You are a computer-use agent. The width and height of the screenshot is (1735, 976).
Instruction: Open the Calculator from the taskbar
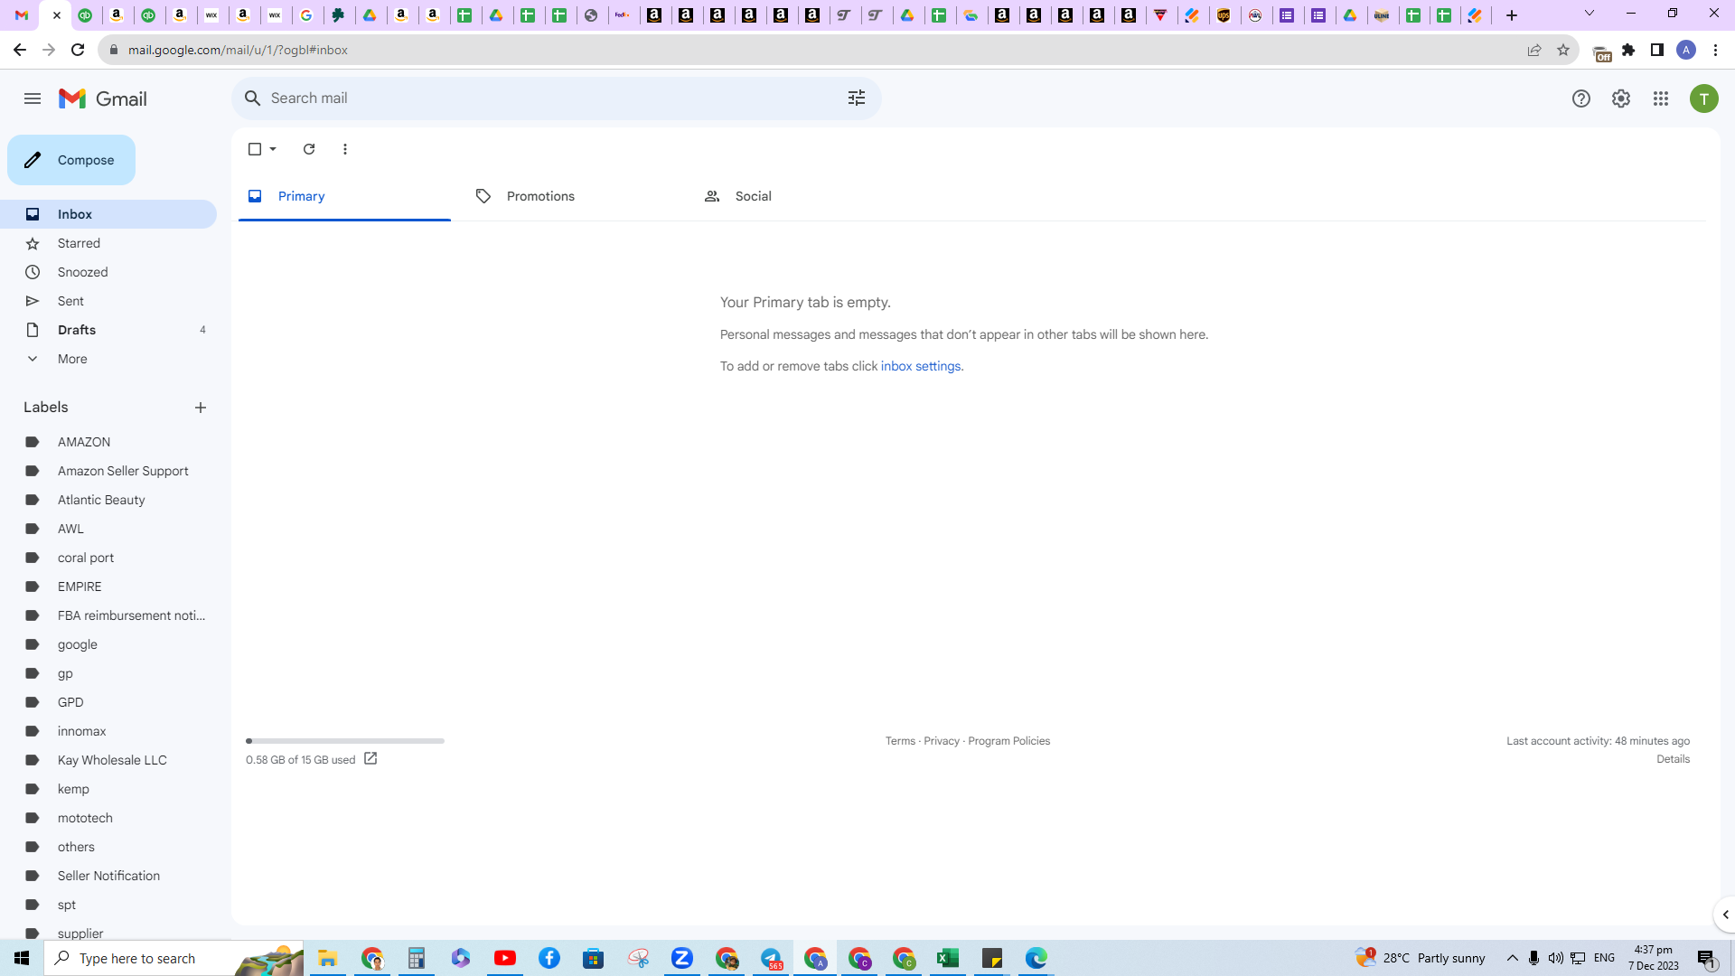click(x=417, y=958)
